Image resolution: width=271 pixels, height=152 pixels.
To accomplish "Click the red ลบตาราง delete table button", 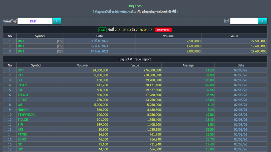I will pos(163,30).
